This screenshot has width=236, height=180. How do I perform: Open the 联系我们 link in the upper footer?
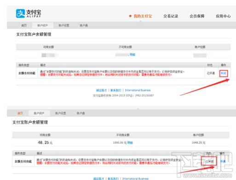116,90
